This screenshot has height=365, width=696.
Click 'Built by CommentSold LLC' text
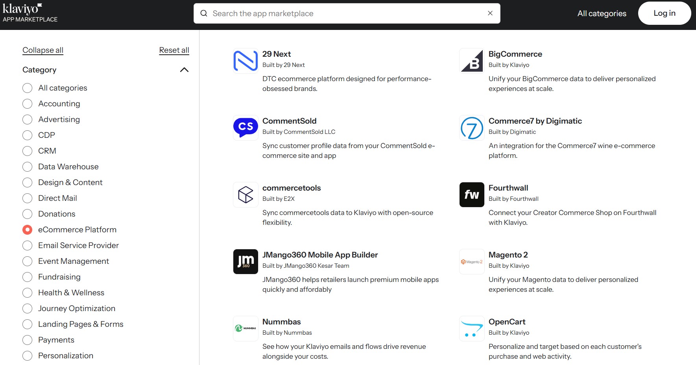pyautogui.click(x=299, y=132)
